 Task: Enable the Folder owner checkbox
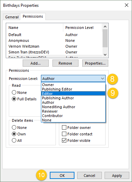pos(64,128)
